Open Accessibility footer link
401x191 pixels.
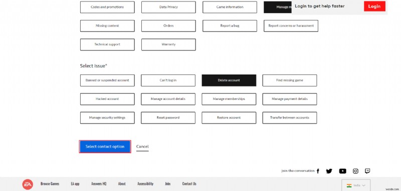point(145,183)
